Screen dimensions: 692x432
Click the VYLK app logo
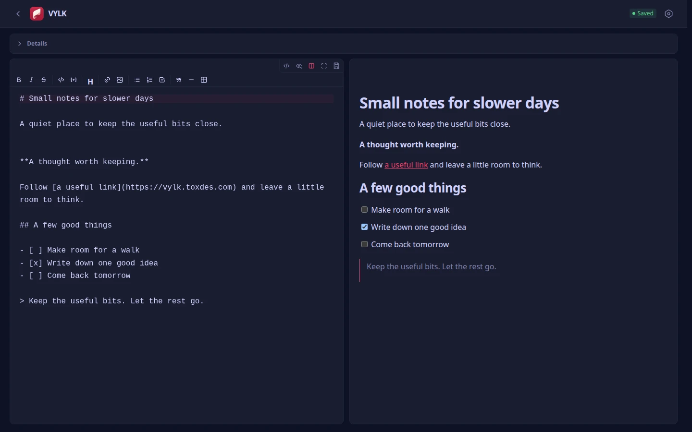pos(37,14)
